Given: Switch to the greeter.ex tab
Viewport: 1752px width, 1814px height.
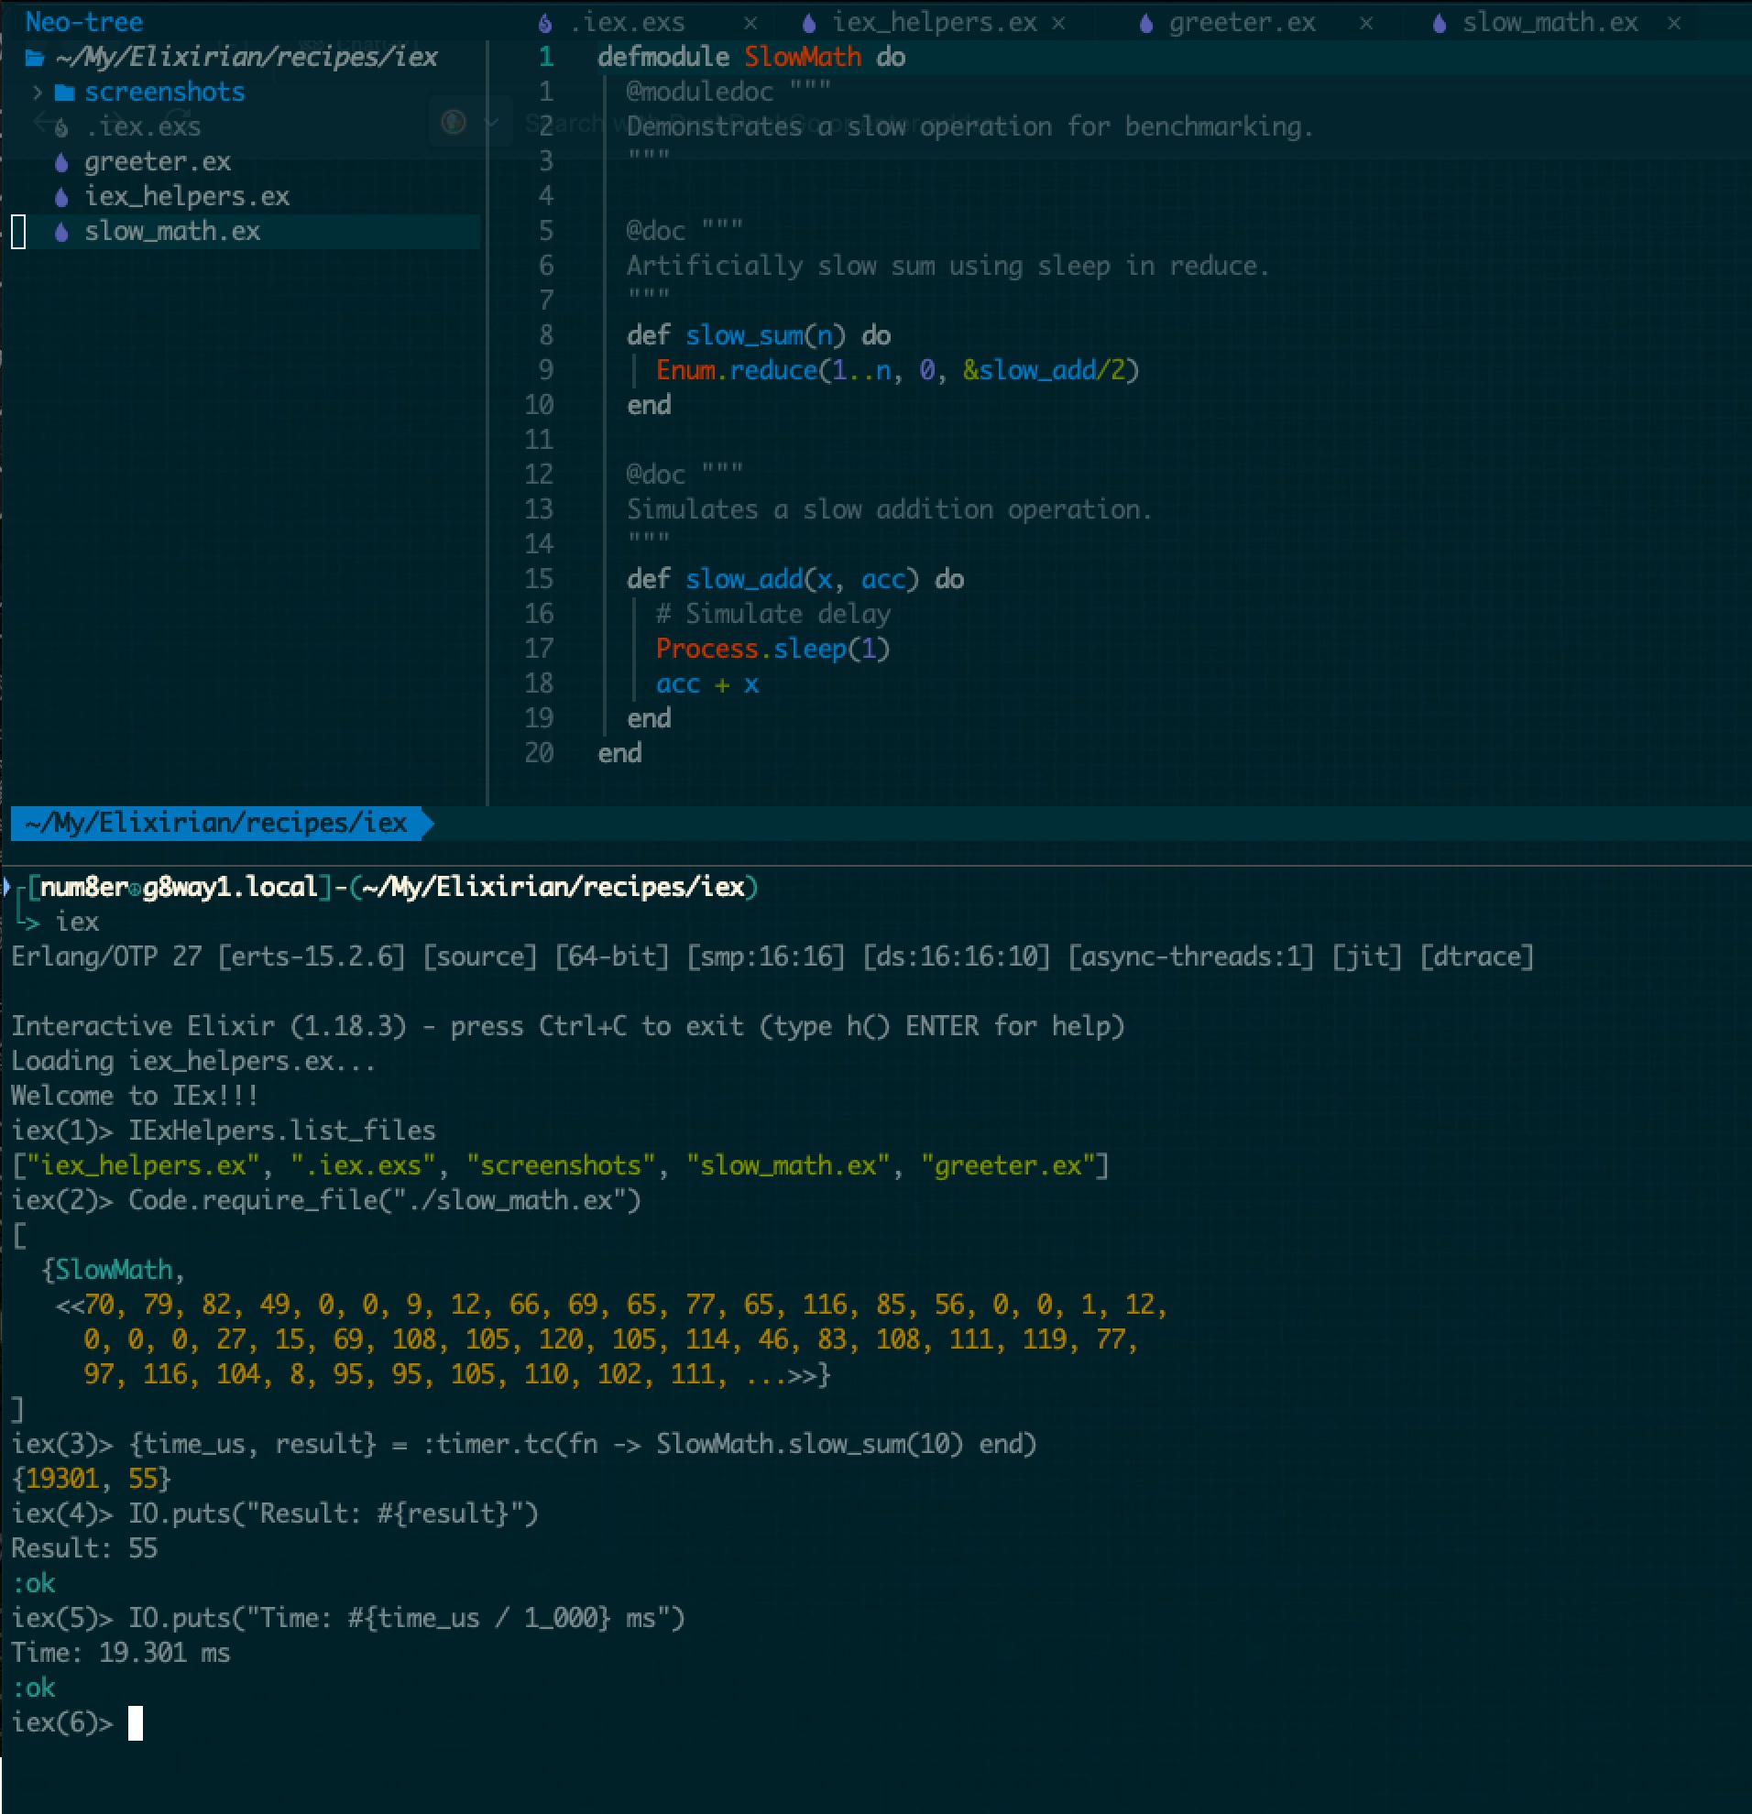Looking at the screenshot, I should pyautogui.click(x=1242, y=22).
